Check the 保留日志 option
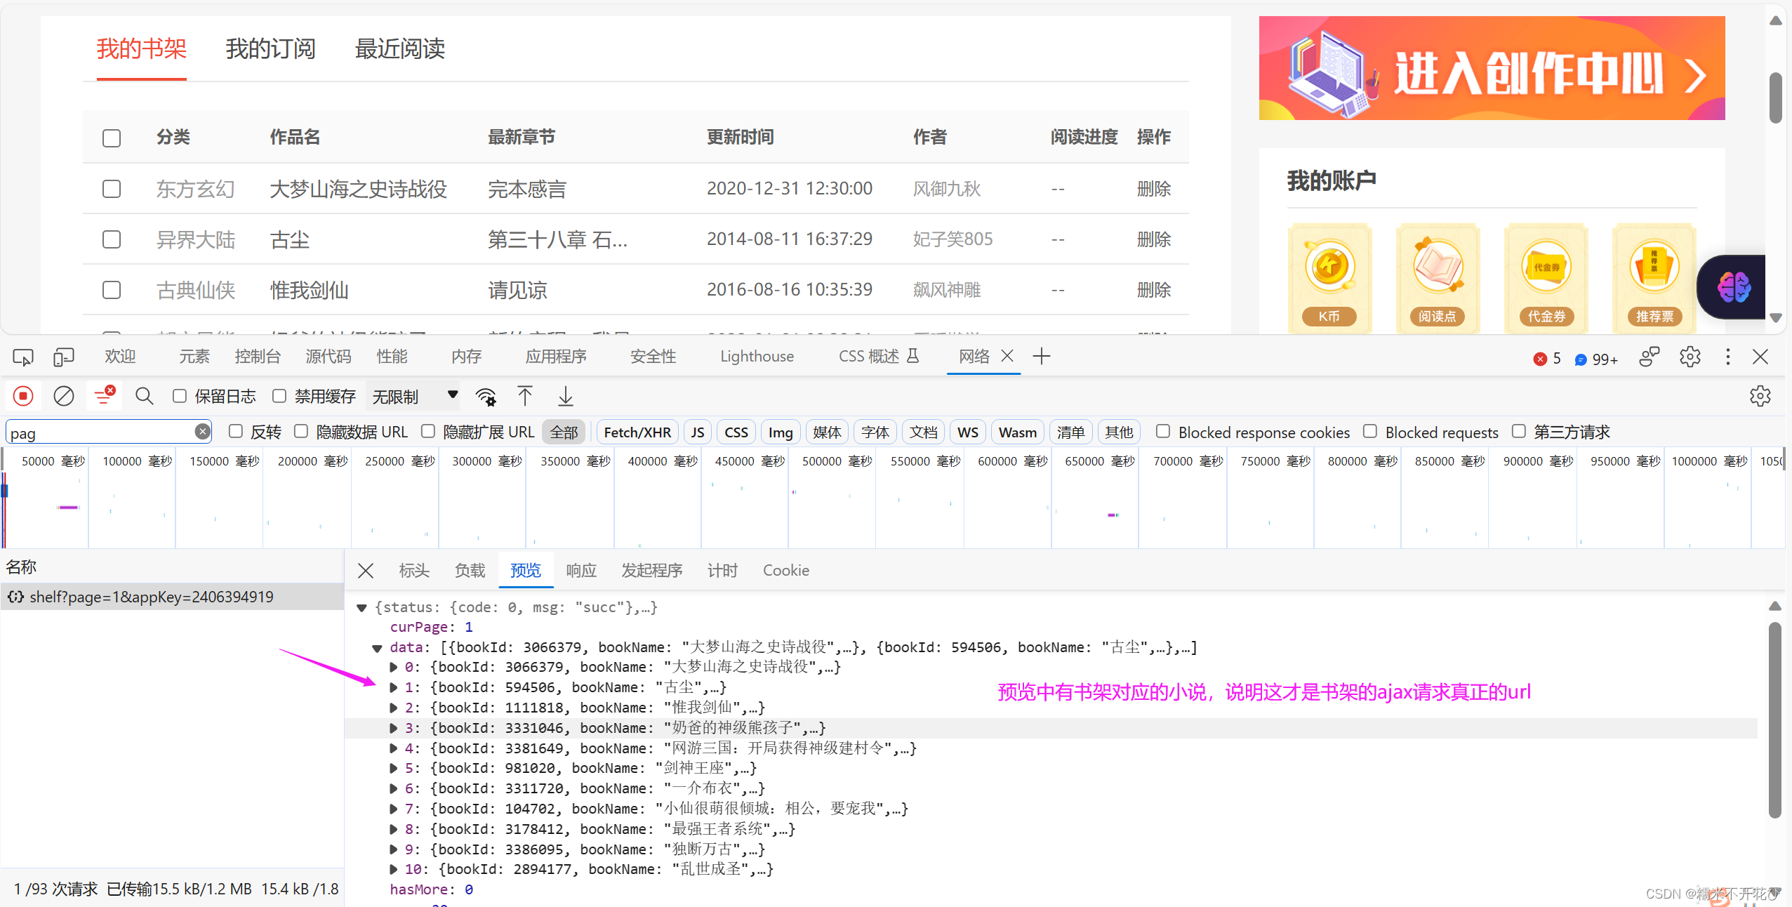The height and width of the screenshot is (907, 1792). pos(180,395)
